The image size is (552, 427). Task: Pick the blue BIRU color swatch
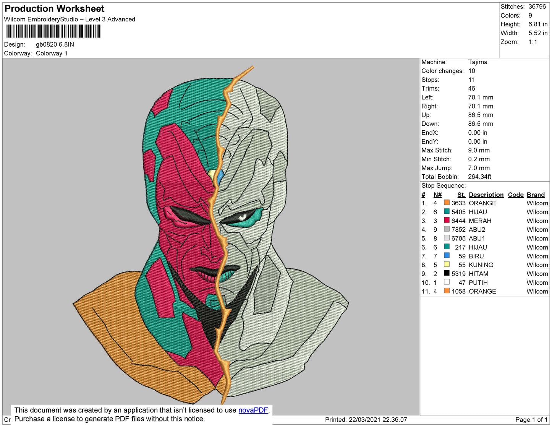pyautogui.click(x=447, y=255)
